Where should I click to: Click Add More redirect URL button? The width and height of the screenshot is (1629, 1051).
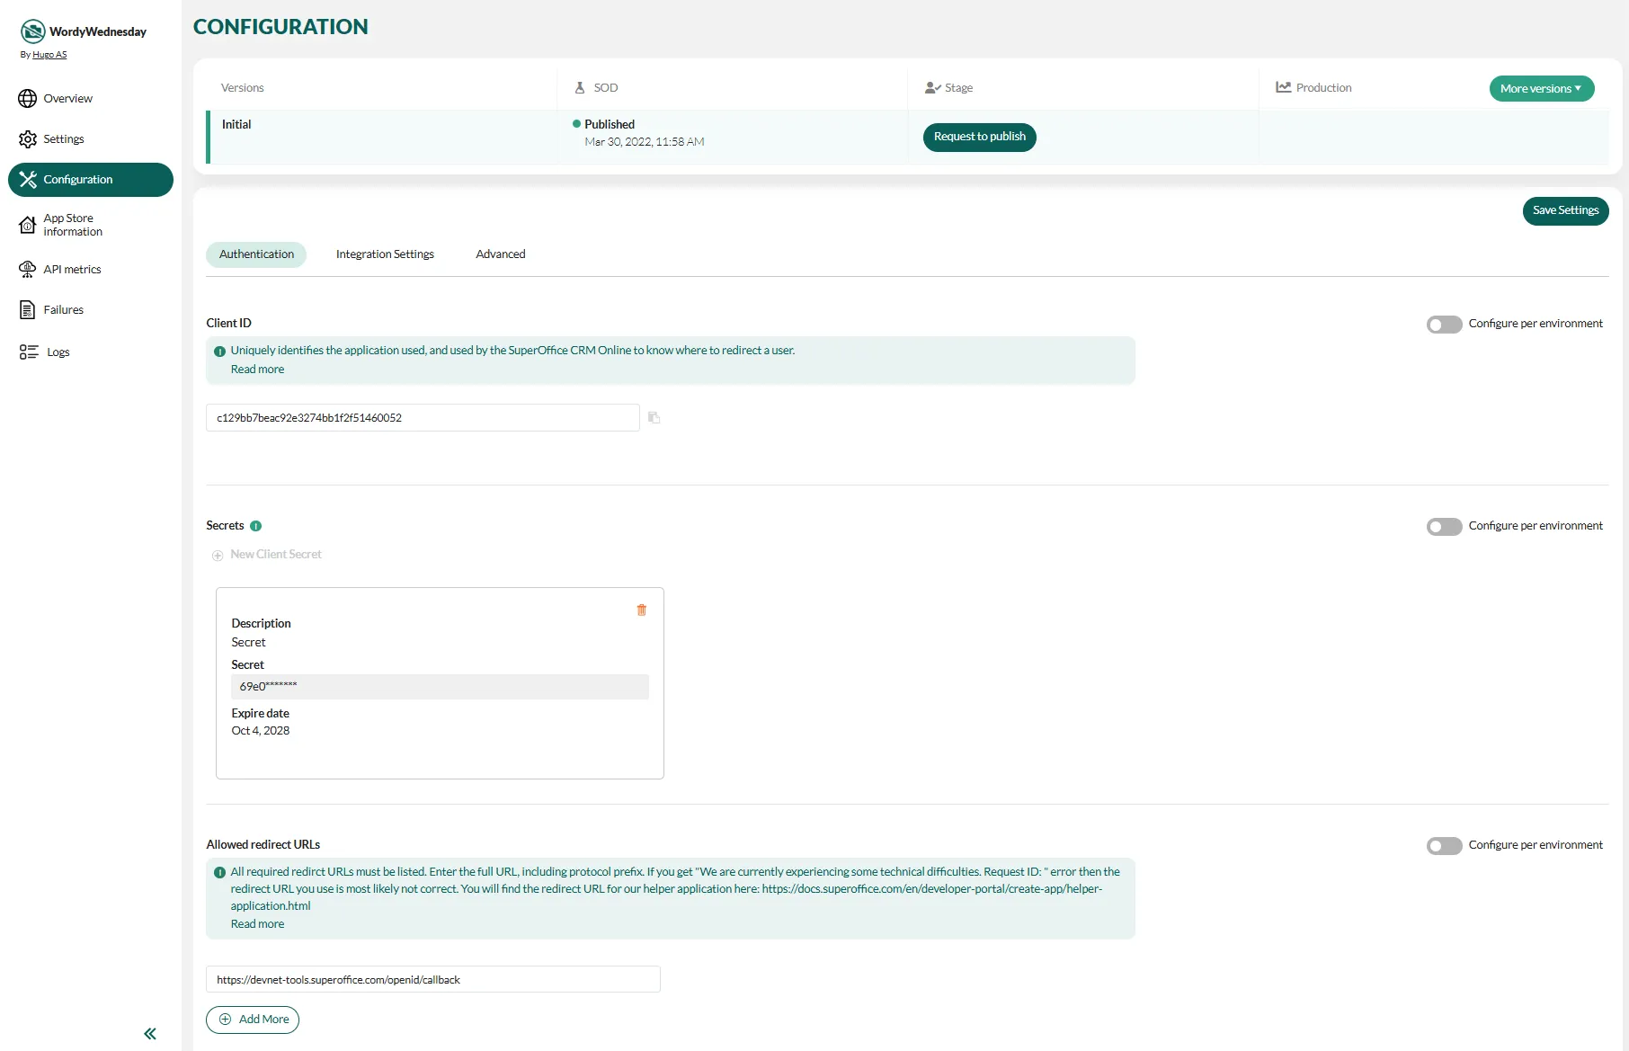tap(253, 1020)
